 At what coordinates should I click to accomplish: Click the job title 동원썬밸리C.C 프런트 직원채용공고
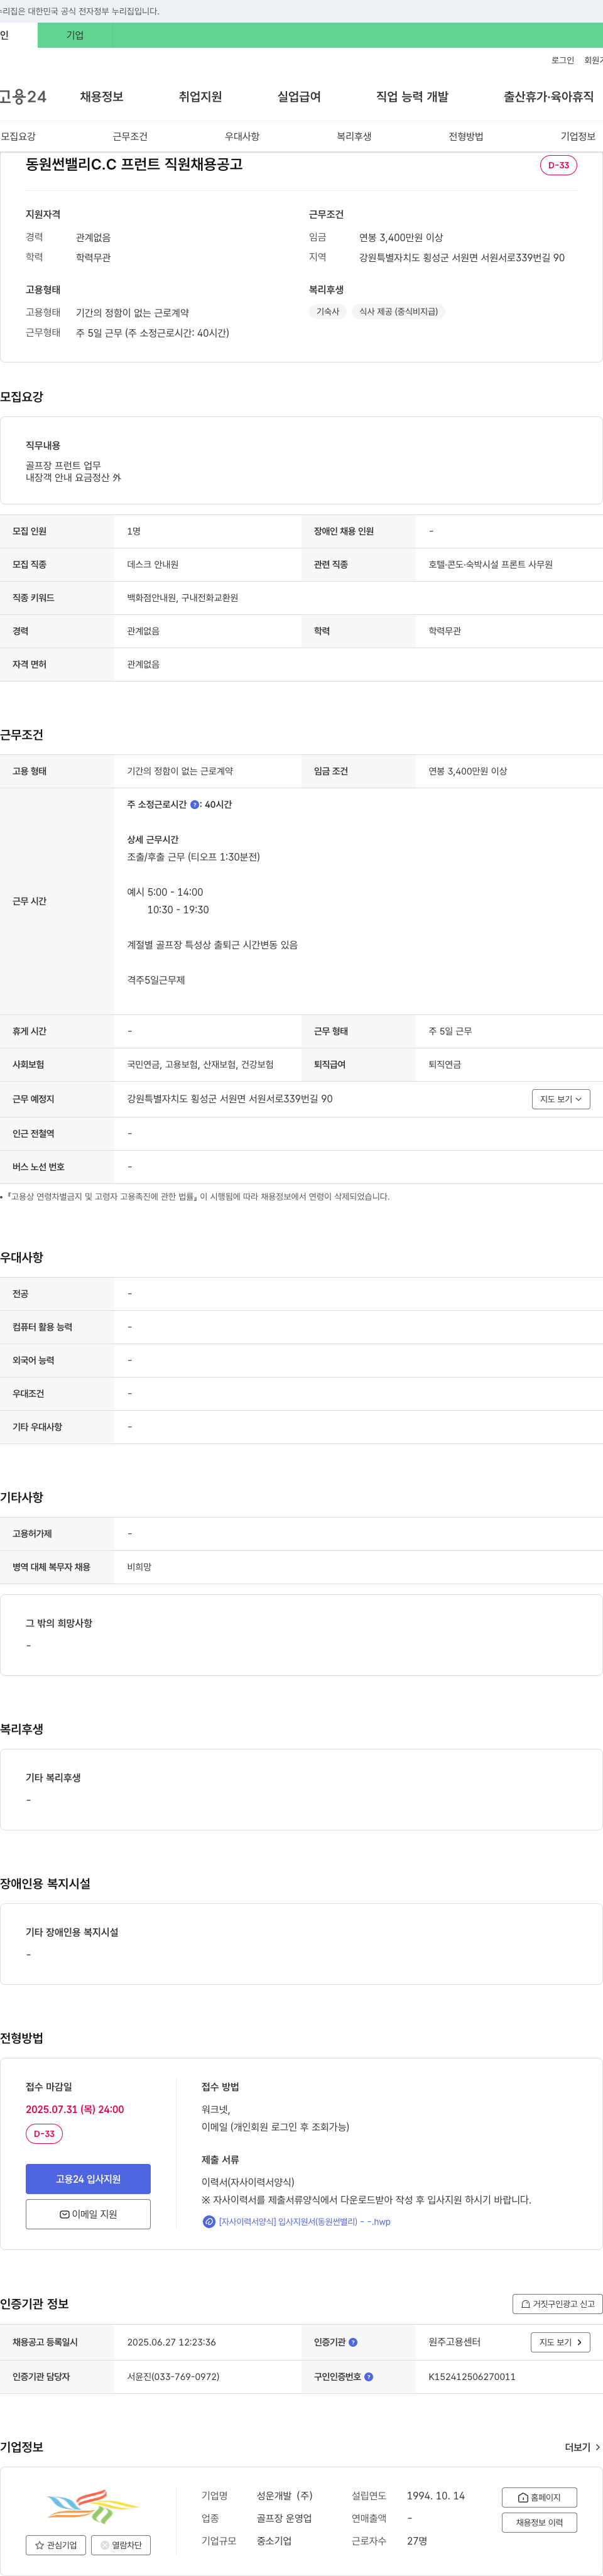click(134, 164)
